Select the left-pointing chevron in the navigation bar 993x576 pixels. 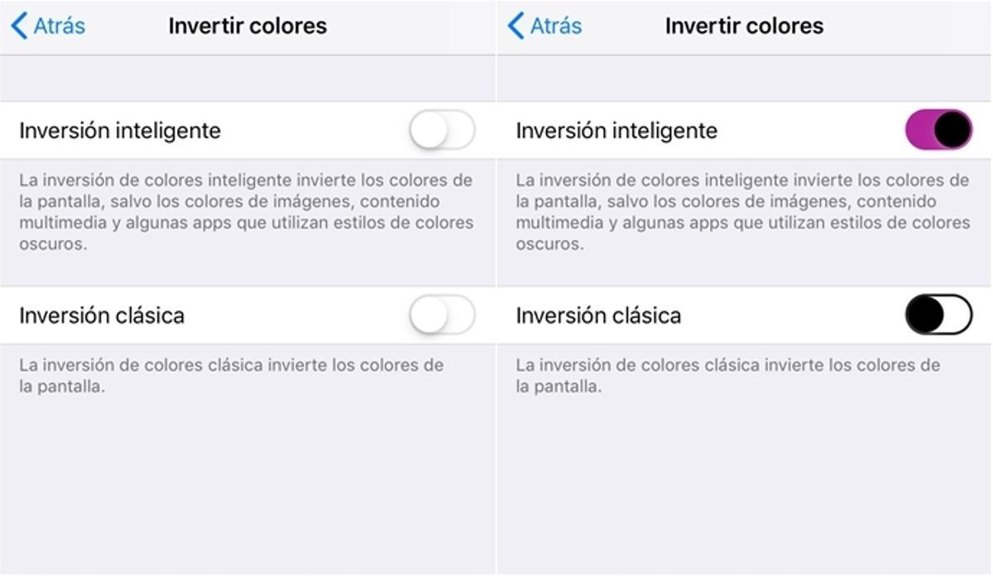click(x=18, y=25)
